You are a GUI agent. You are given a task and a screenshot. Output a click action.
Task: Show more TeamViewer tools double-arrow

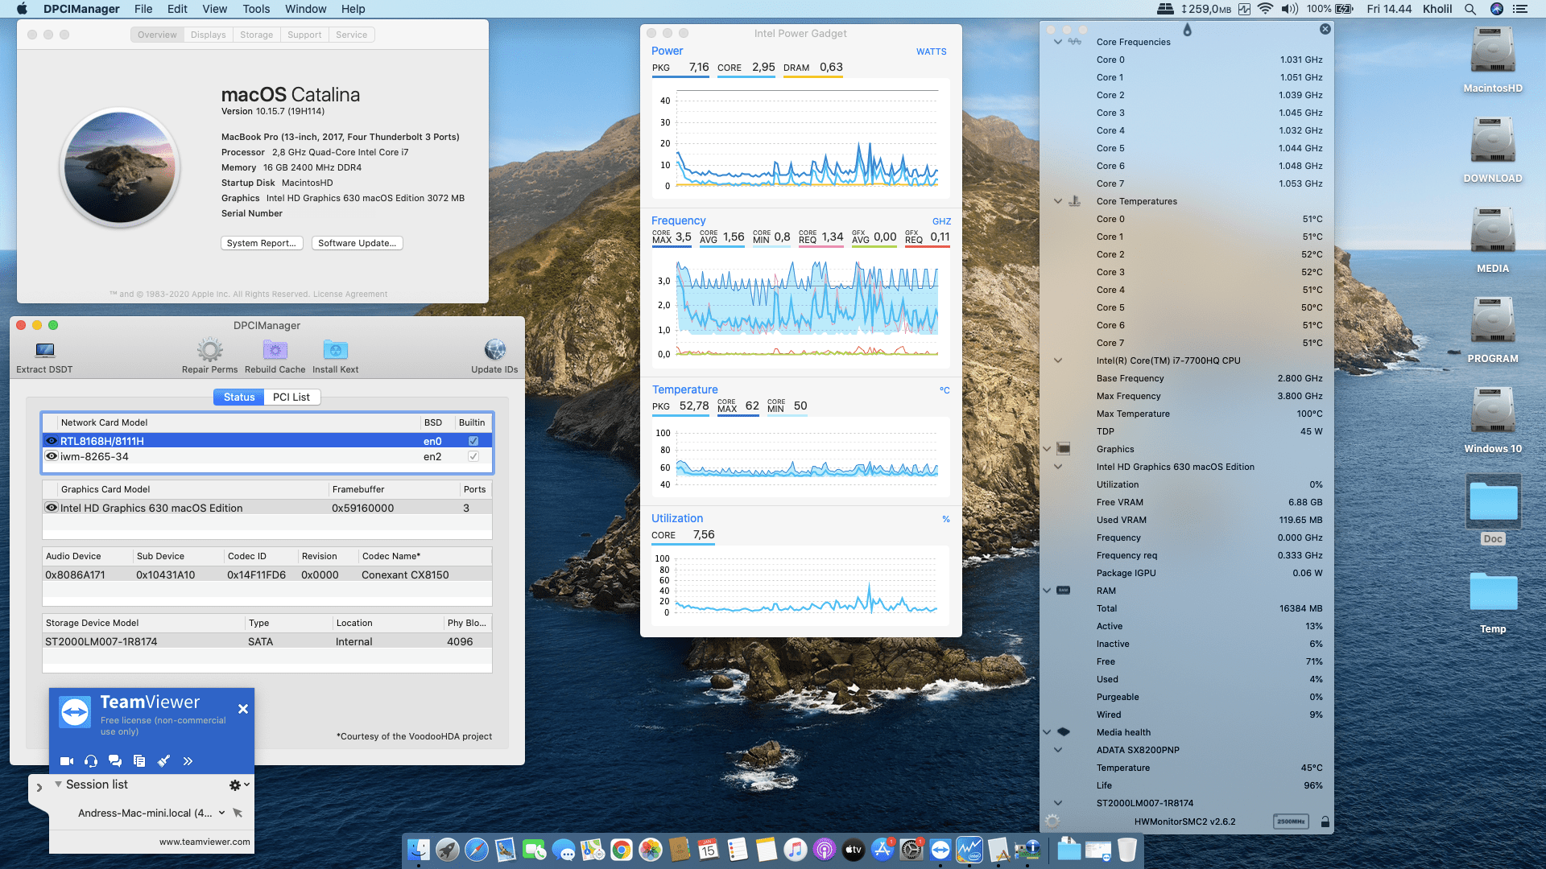(x=188, y=761)
